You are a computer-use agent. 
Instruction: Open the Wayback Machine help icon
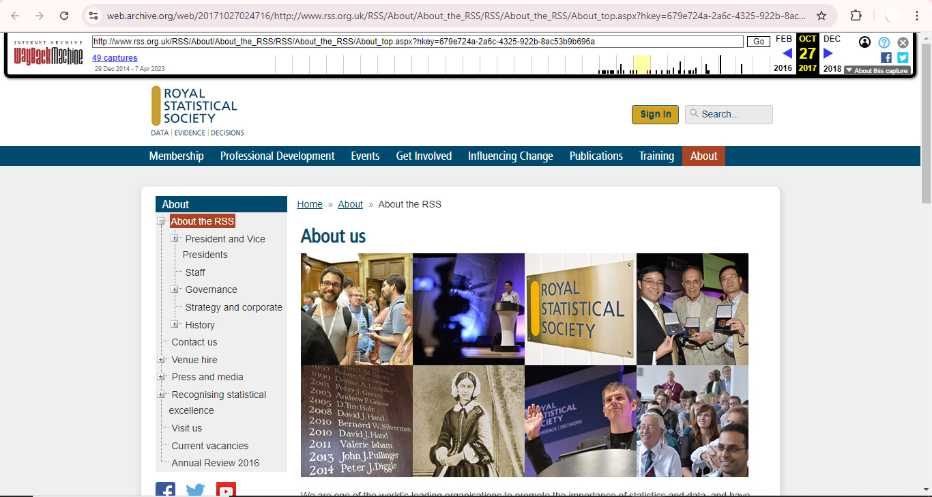[x=884, y=42]
